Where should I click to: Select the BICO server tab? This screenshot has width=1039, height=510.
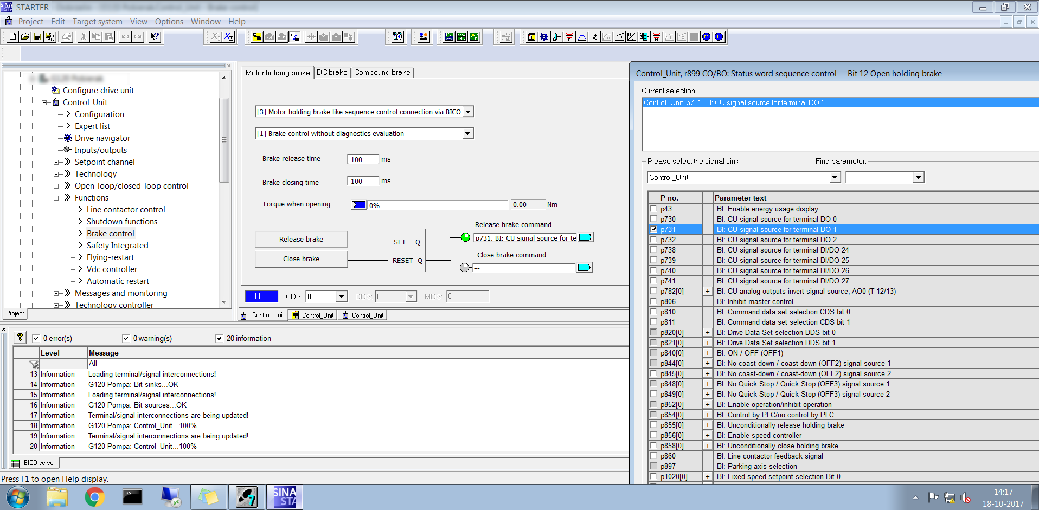[x=34, y=463]
